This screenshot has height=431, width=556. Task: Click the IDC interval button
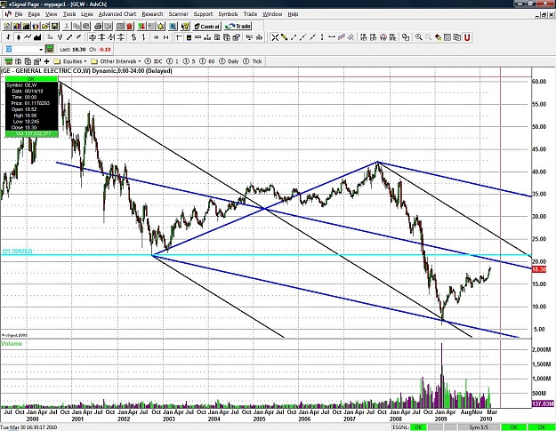[x=154, y=61]
